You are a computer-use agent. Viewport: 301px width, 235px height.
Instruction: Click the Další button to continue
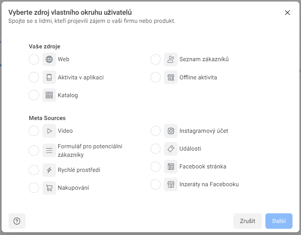279,221
